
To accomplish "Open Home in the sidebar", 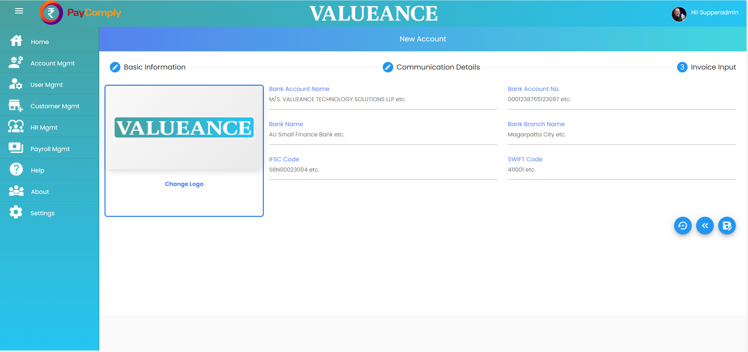I will (49, 41).
